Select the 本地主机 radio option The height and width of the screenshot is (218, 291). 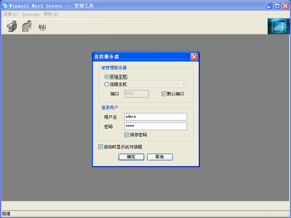[x=107, y=77]
